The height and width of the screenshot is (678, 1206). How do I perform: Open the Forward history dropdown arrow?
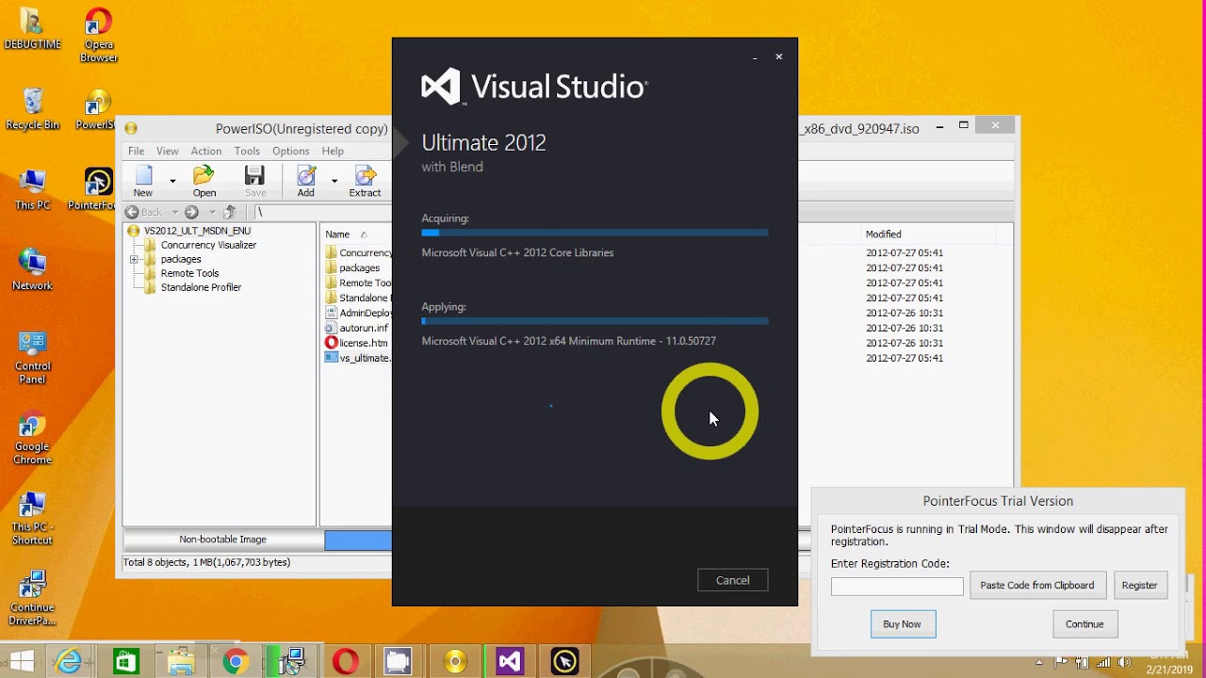click(x=212, y=212)
